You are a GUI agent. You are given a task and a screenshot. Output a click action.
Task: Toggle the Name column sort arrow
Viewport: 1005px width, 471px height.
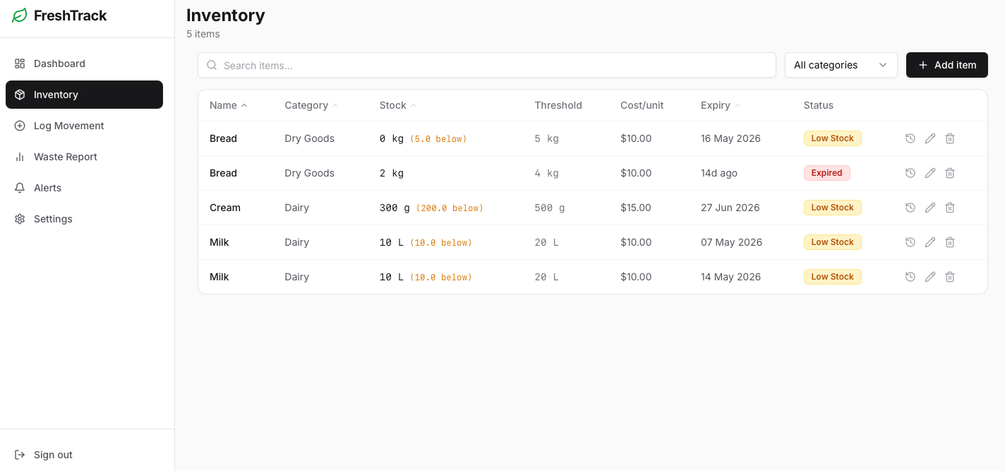click(x=244, y=105)
